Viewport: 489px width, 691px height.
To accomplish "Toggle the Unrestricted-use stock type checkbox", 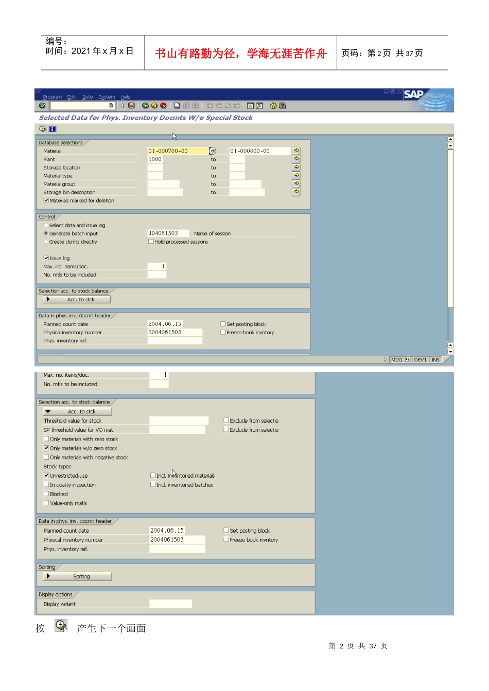I will (x=46, y=476).
